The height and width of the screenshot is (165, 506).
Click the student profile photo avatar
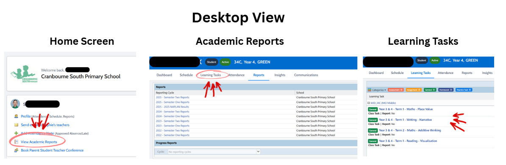(x=15, y=103)
